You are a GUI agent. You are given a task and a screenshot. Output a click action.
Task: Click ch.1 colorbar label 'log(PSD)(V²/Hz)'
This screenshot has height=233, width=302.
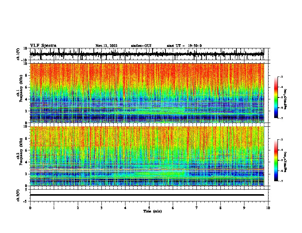(x=286, y=99)
